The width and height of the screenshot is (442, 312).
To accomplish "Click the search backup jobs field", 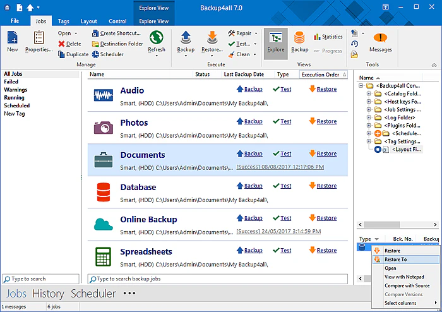I will point(218,279).
